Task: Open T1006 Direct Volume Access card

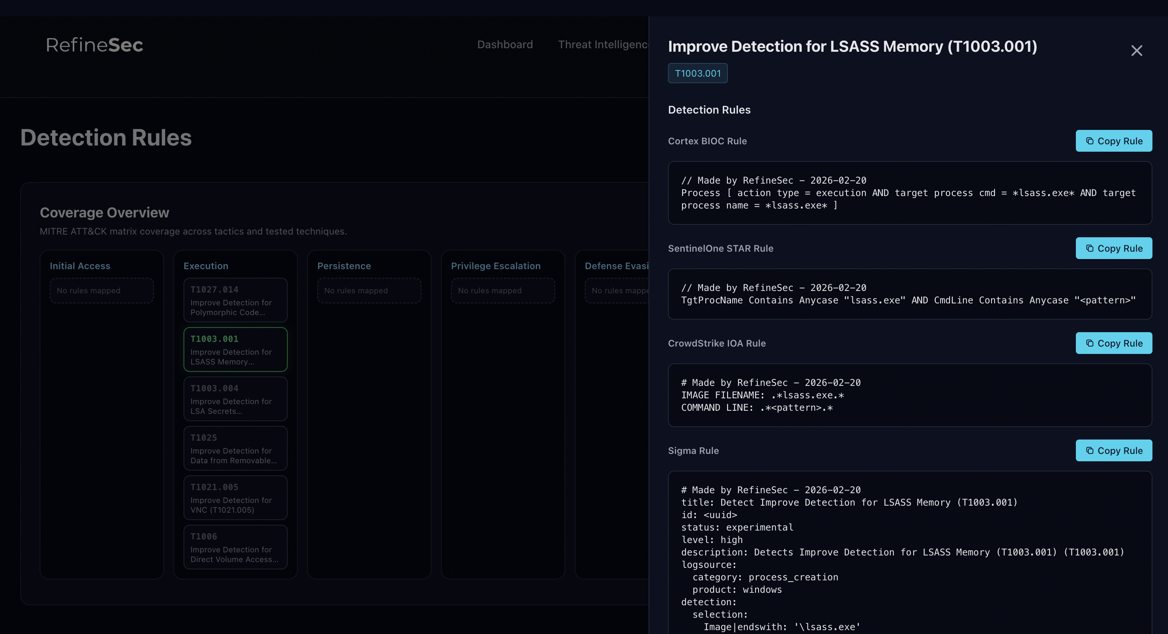Action: pyautogui.click(x=235, y=547)
